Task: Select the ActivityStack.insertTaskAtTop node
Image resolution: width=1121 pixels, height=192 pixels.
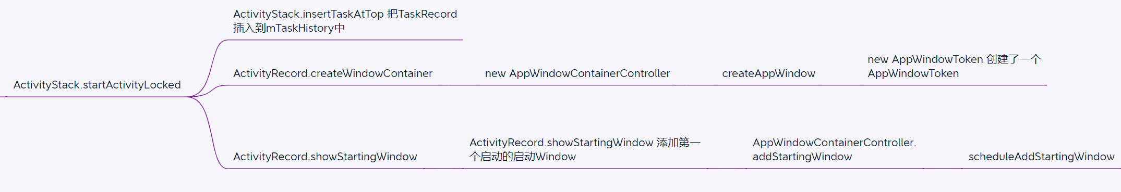Action: (x=345, y=21)
